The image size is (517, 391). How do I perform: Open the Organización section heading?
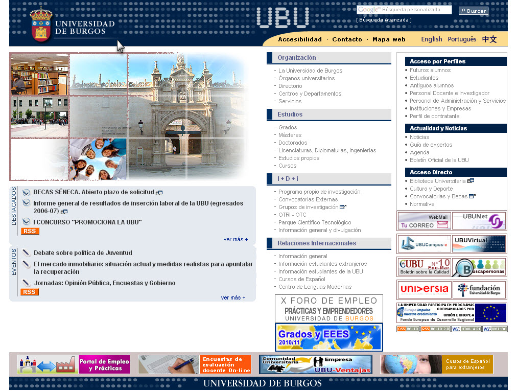tap(297, 58)
